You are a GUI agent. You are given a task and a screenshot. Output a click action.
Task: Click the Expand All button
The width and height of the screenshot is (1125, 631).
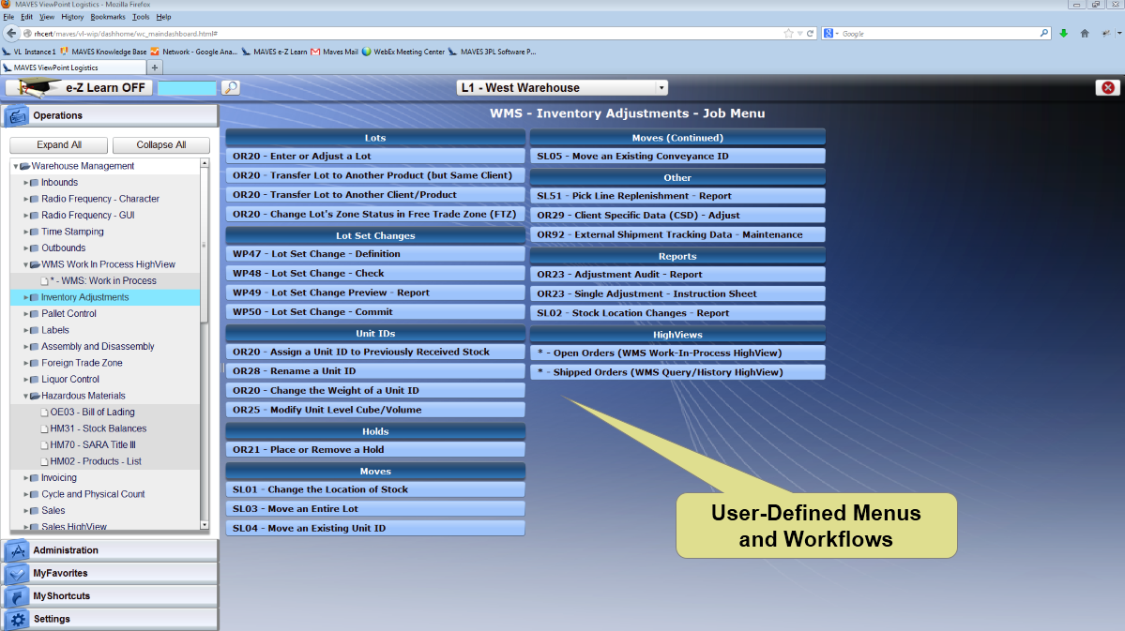coord(59,144)
